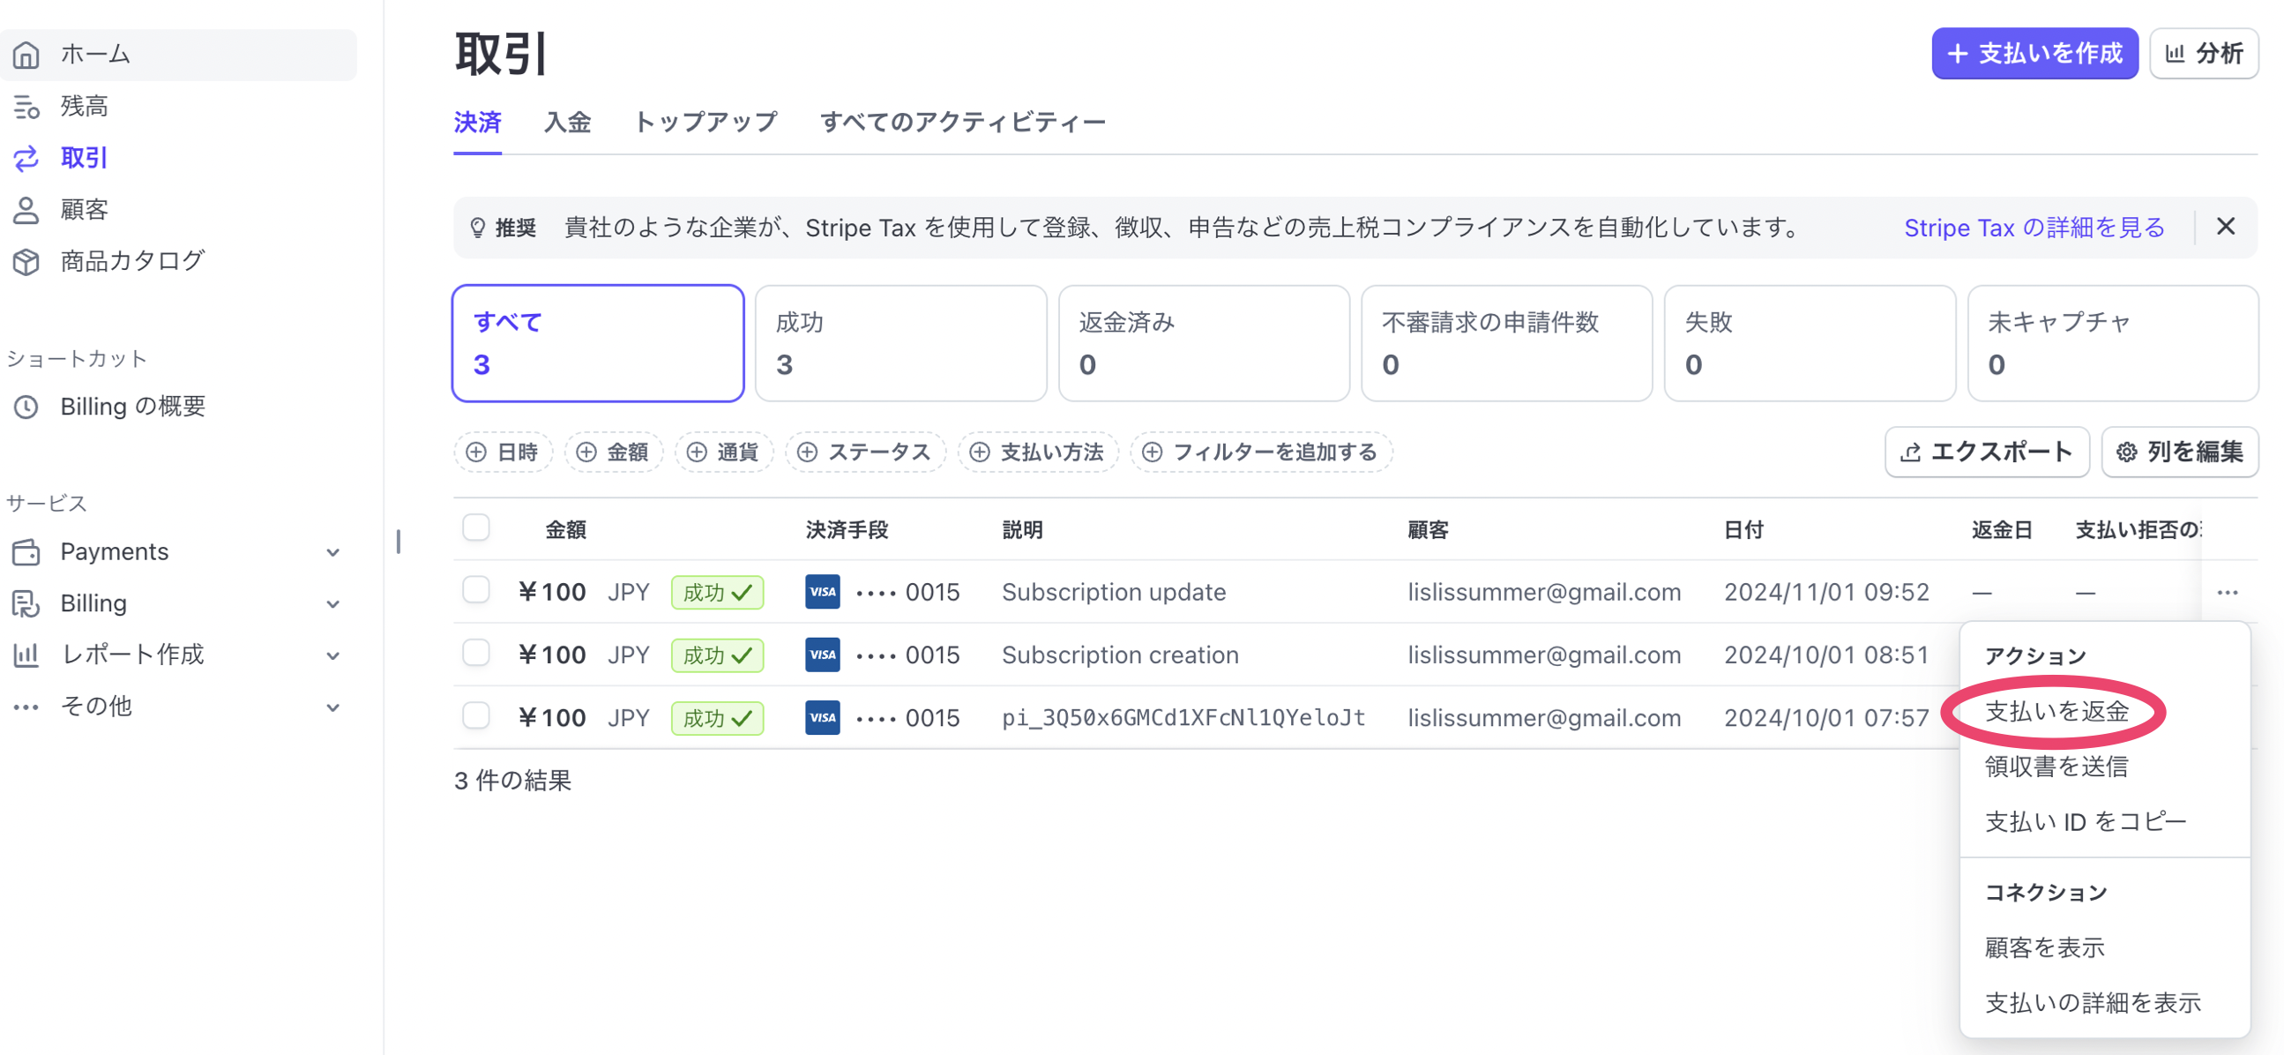Choose 支払いを返金 from the action menu
The height and width of the screenshot is (1055, 2284).
(x=2057, y=712)
